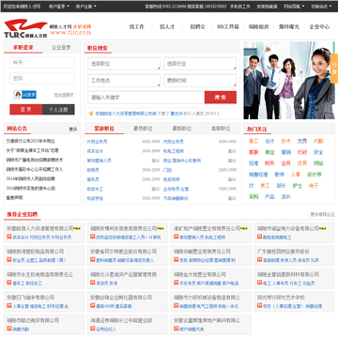Click red job icon under 淮矿地产铜陵置业有限责任公司

click(177, 237)
